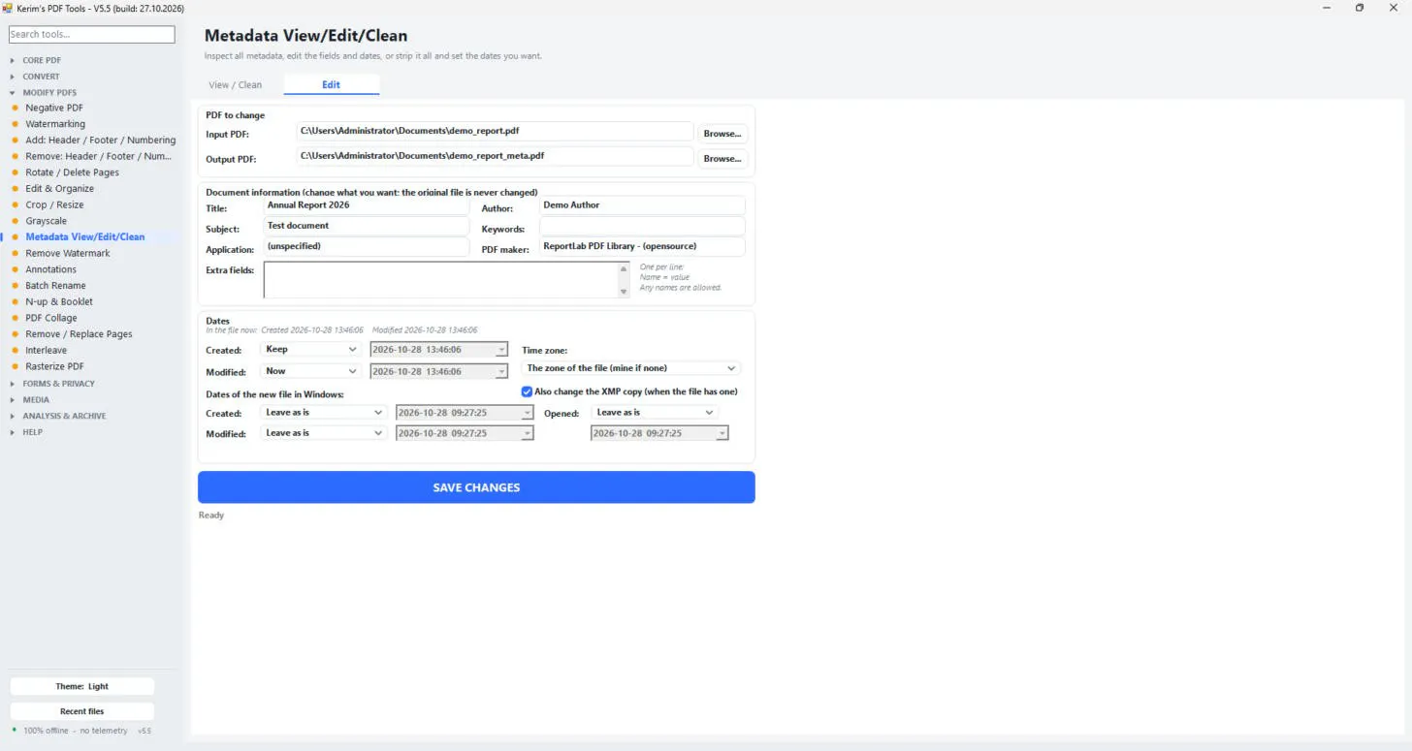Click SAVE CHANGES button
The width and height of the screenshot is (1412, 751).
(476, 487)
